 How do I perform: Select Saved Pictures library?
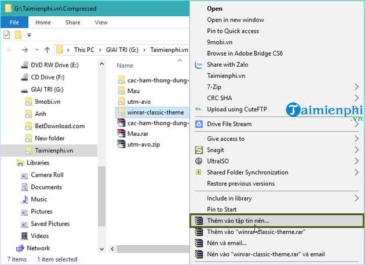50,223
